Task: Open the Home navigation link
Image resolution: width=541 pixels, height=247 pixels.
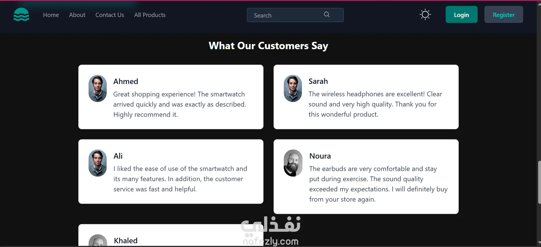Action: [51, 15]
